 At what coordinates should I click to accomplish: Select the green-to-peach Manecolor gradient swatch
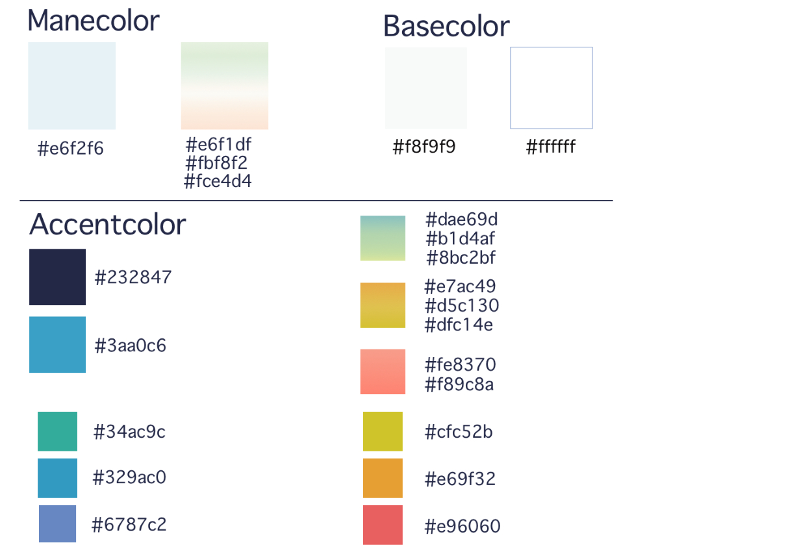(224, 86)
